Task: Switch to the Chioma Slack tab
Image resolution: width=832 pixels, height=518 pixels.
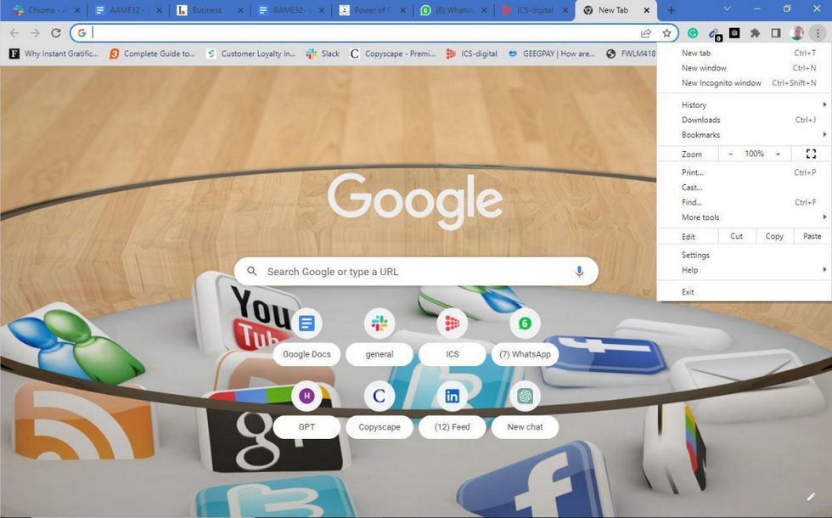Action: point(47,10)
